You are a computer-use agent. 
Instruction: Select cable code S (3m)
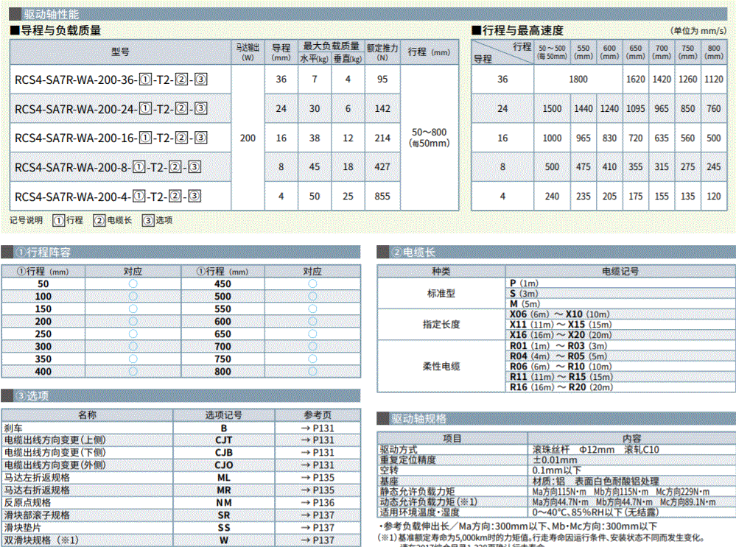(524, 294)
